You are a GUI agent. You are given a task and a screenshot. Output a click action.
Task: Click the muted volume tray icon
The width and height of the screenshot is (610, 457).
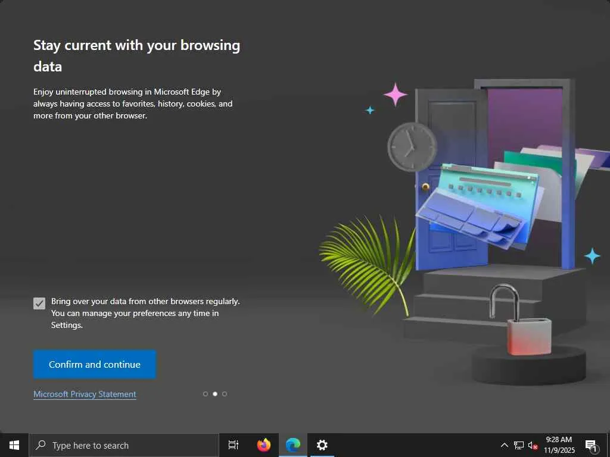pos(533,445)
